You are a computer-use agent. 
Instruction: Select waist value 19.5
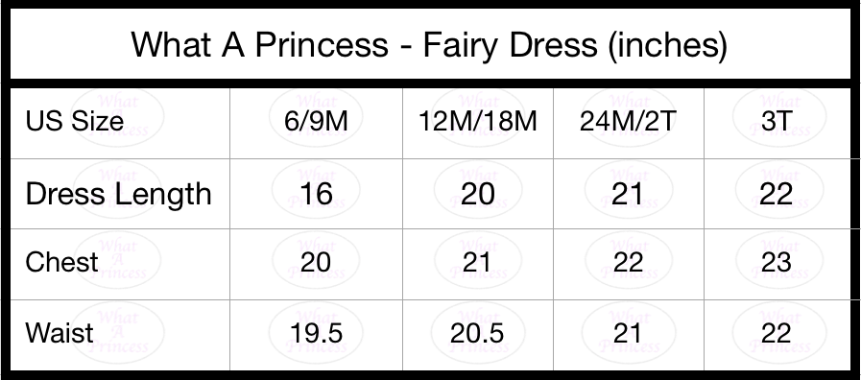317,333
